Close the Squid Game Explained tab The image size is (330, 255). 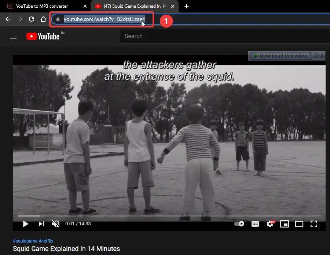click(x=173, y=6)
